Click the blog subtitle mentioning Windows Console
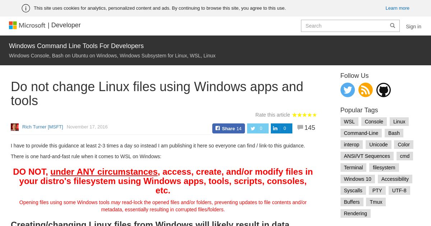 click(112, 56)
